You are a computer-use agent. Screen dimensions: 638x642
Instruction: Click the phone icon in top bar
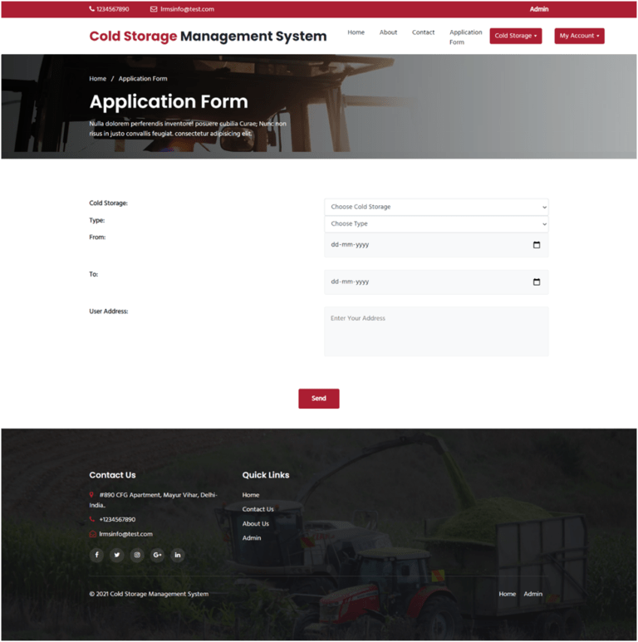click(x=91, y=9)
